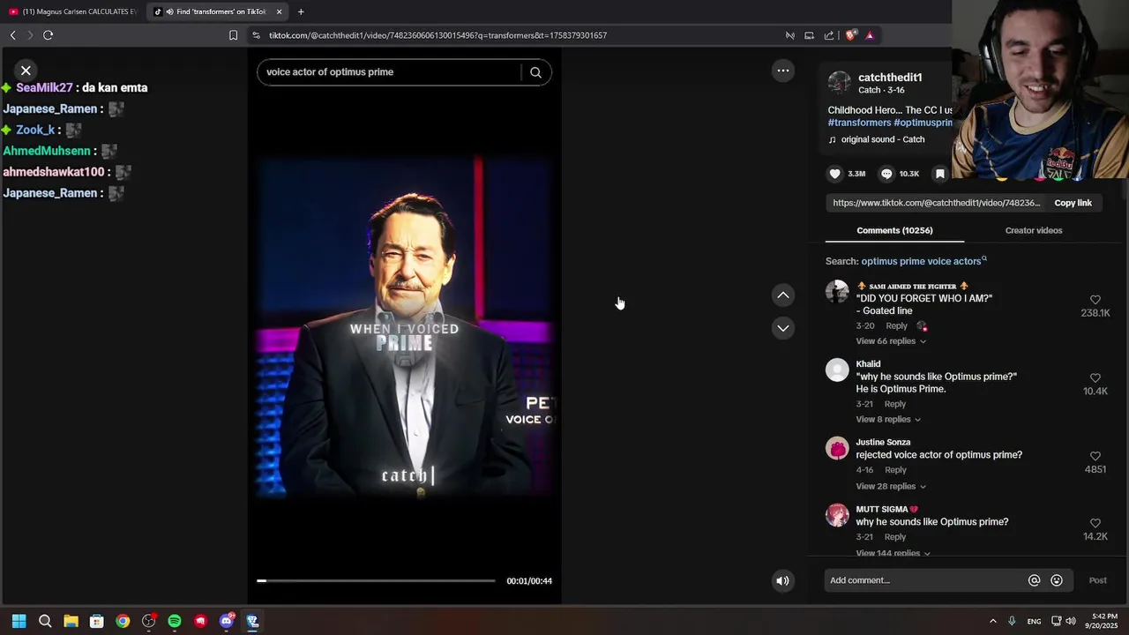The image size is (1129, 635).
Task: Open Brave Rewards triangle icon
Action: point(870,35)
